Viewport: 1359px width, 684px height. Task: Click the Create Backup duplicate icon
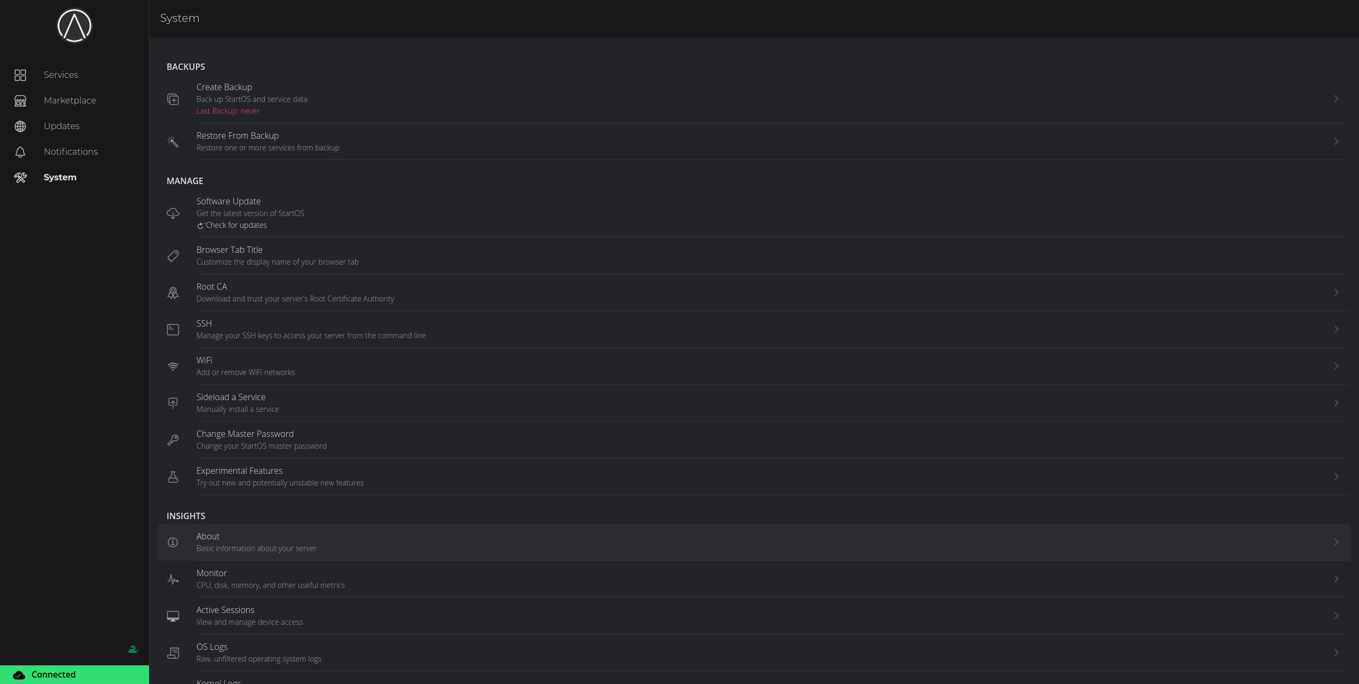173,99
